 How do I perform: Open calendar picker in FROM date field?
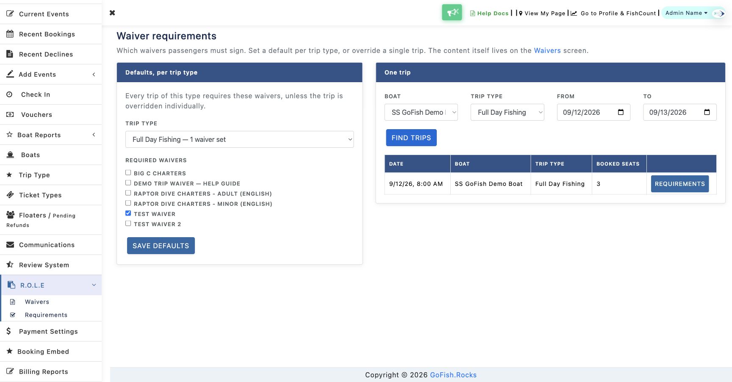click(621, 112)
